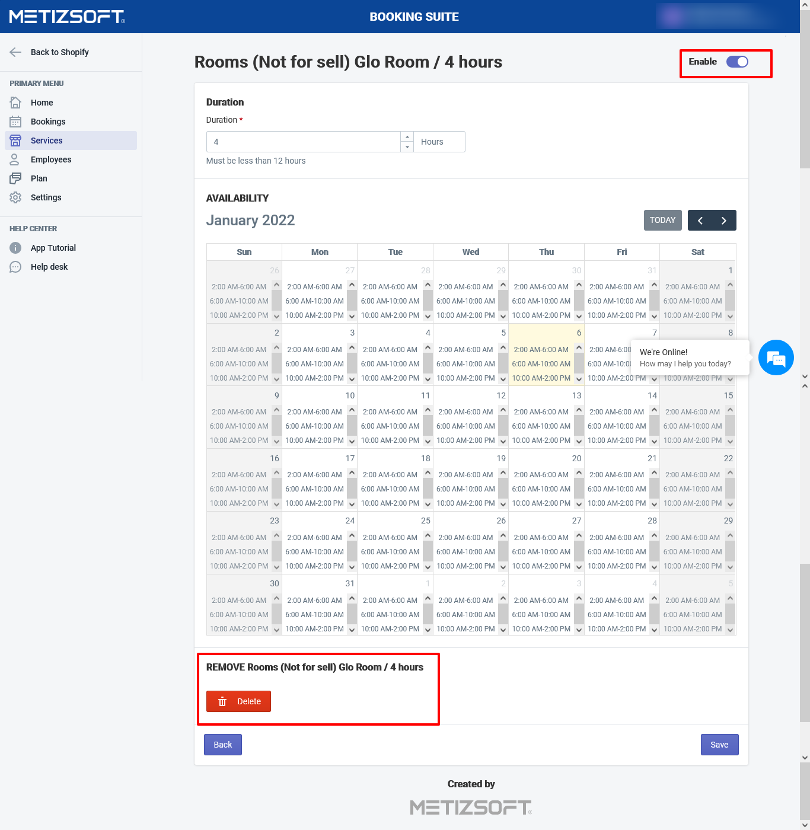Click the Save button
Image resolution: width=810 pixels, height=830 pixels.
(719, 745)
